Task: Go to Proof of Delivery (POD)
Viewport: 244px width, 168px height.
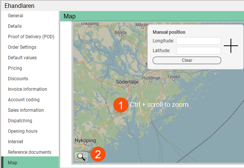Action: [31, 37]
